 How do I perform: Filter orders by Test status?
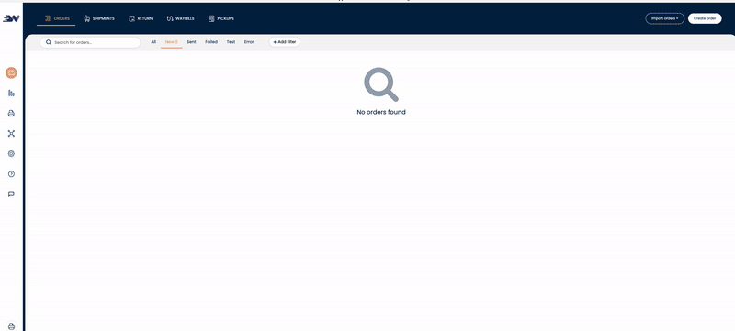click(232, 42)
